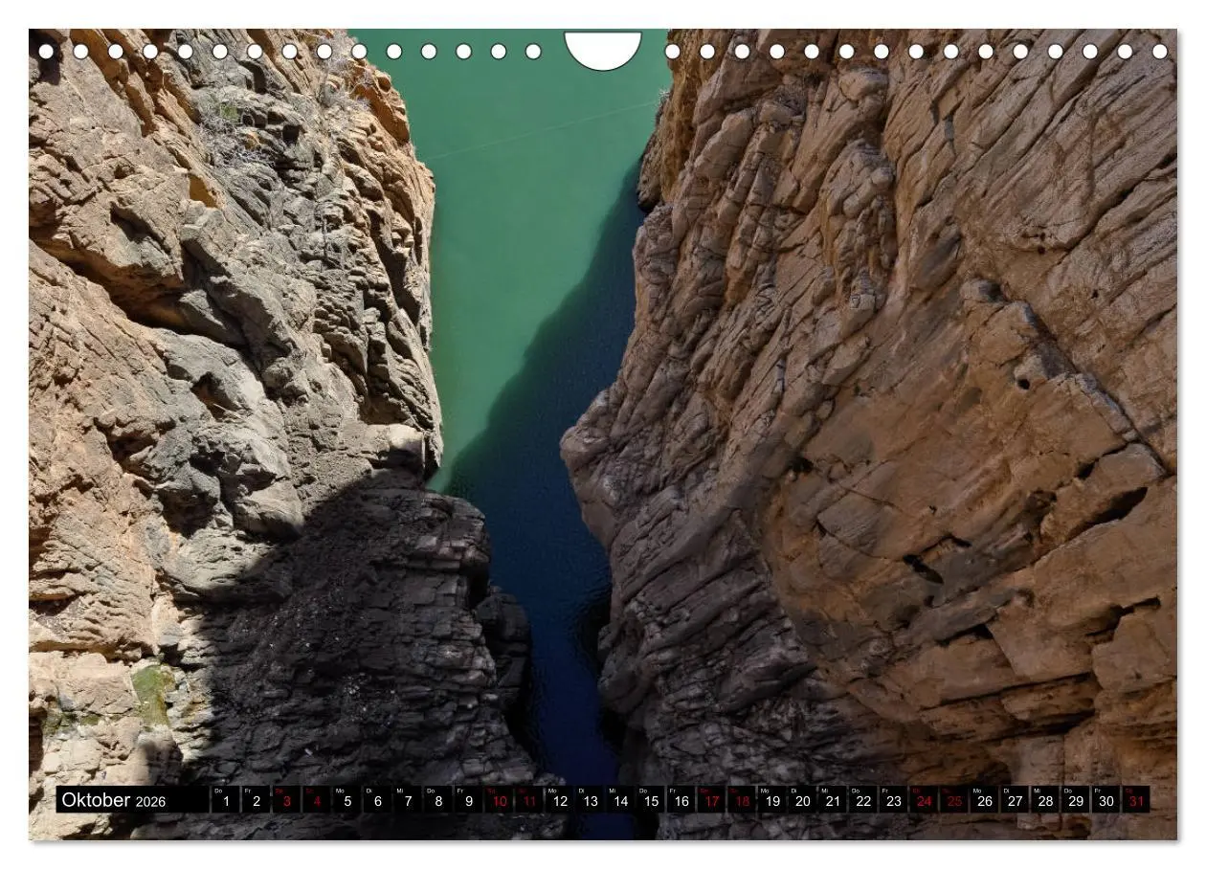Select red day 10 in the calendar strip
The image size is (1206, 869).
(x=500, y=800)
